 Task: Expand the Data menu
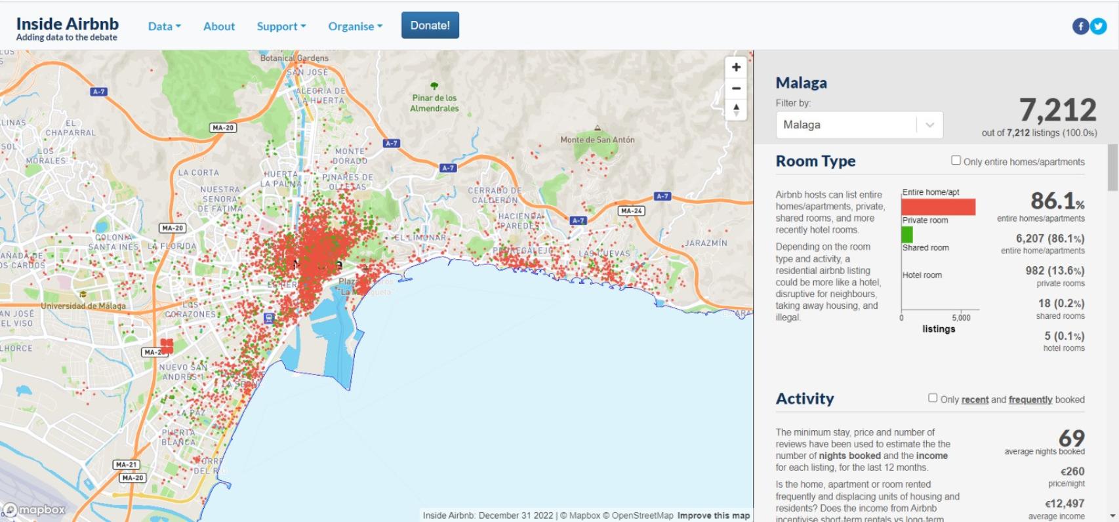[x=164, y=26]
